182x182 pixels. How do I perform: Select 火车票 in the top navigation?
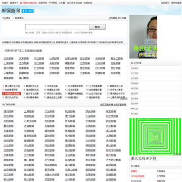[62, 3]
